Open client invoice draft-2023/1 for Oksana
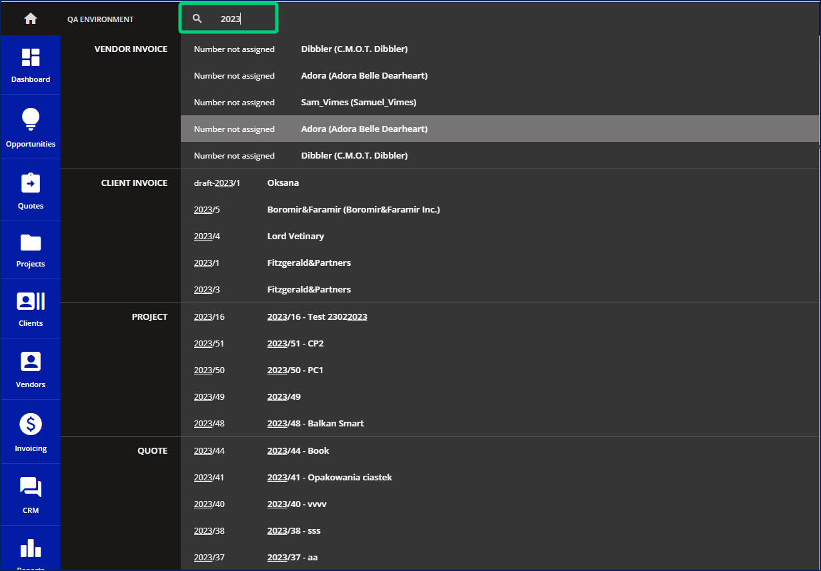 coord(500,183)
